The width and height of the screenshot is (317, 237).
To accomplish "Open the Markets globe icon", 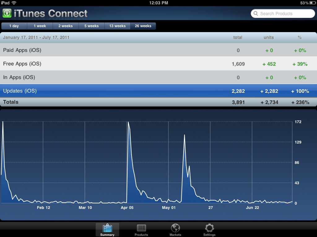I will pos(175,228).
